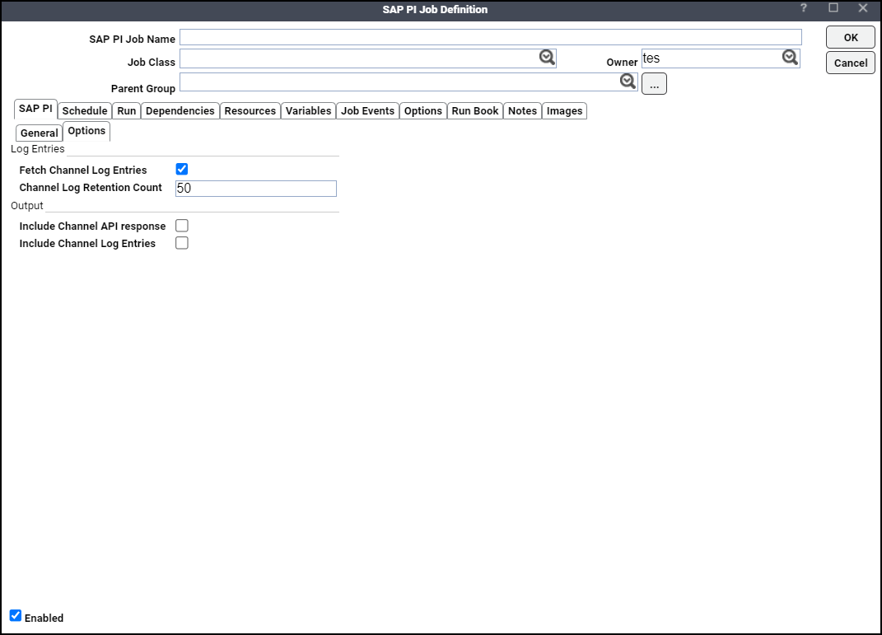Switch to the Images tab
This screenshot has width=882, height=635.
[x=565, y=111]
